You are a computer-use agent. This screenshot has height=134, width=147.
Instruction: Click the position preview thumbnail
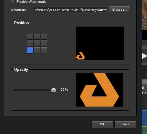click(100, 43)
